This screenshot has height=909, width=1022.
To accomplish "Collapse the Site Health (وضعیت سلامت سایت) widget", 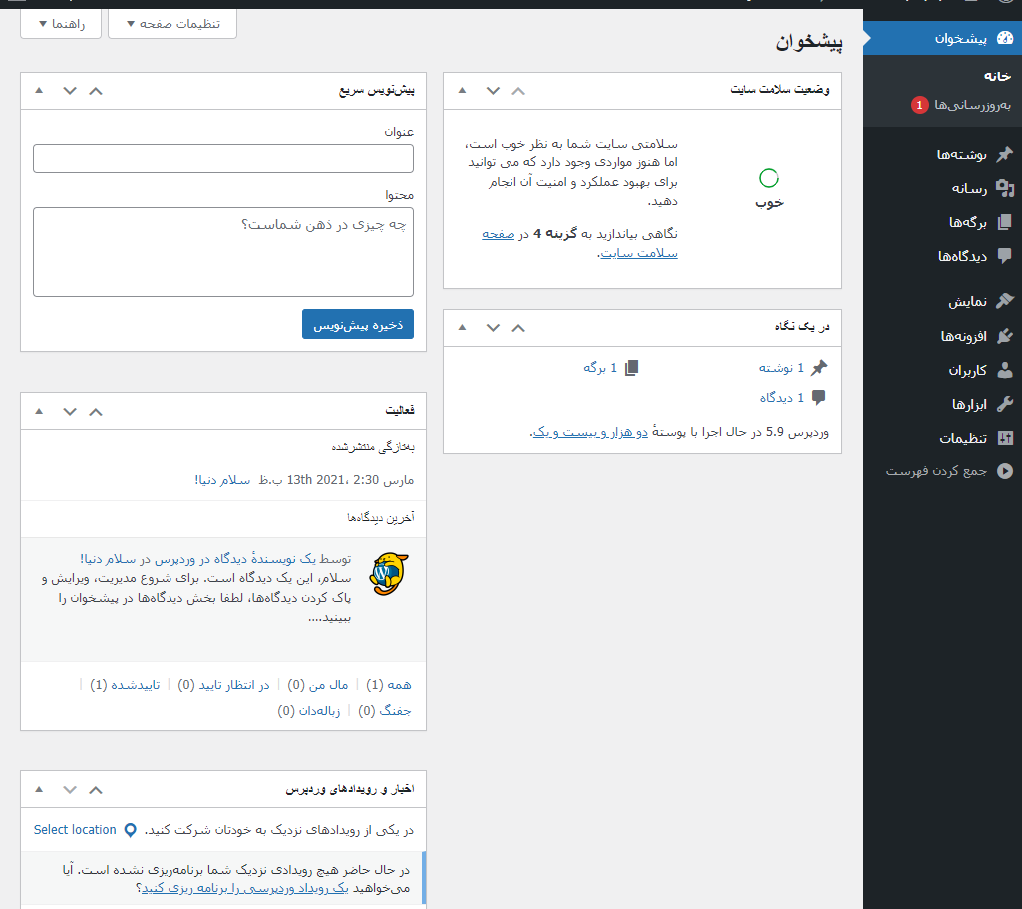I will pos(462,90).
